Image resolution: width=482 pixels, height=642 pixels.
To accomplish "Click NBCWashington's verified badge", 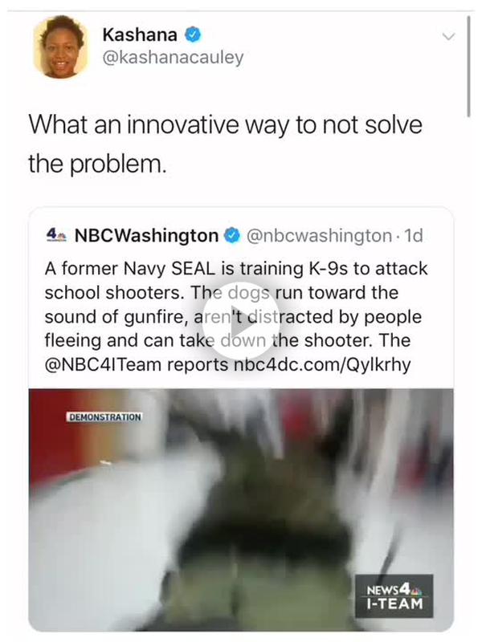I will coord(231,235).
